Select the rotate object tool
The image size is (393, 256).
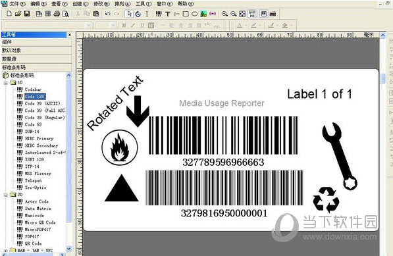[x=138, y=14]
